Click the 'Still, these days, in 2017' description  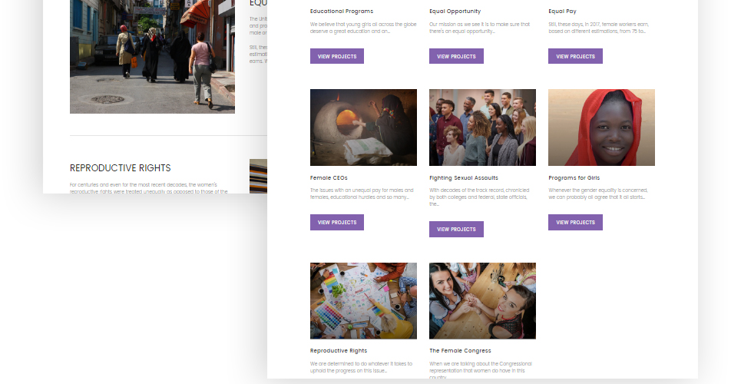click(x=599, y=28)
